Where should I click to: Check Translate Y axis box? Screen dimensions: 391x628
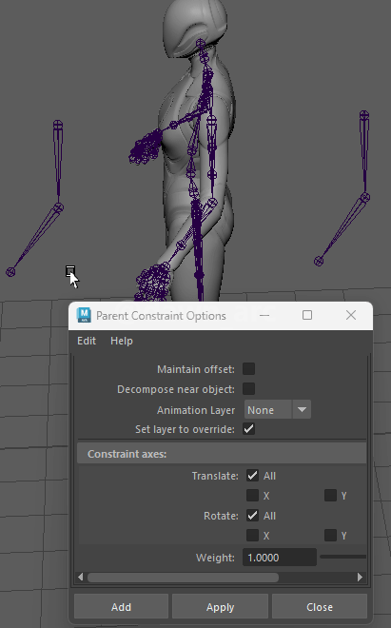330,496
